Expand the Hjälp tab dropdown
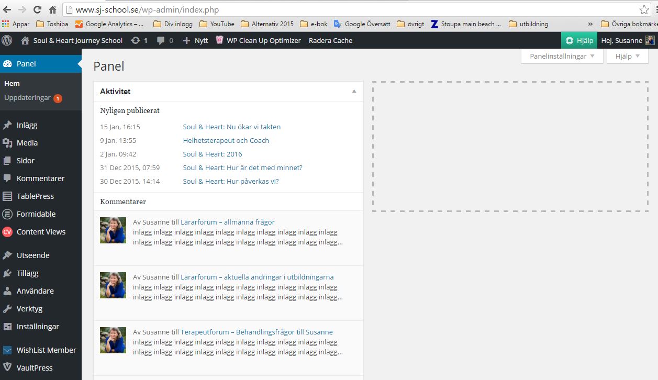The width and height of the screenshot is (658, 380). click(x=627, y=56)
